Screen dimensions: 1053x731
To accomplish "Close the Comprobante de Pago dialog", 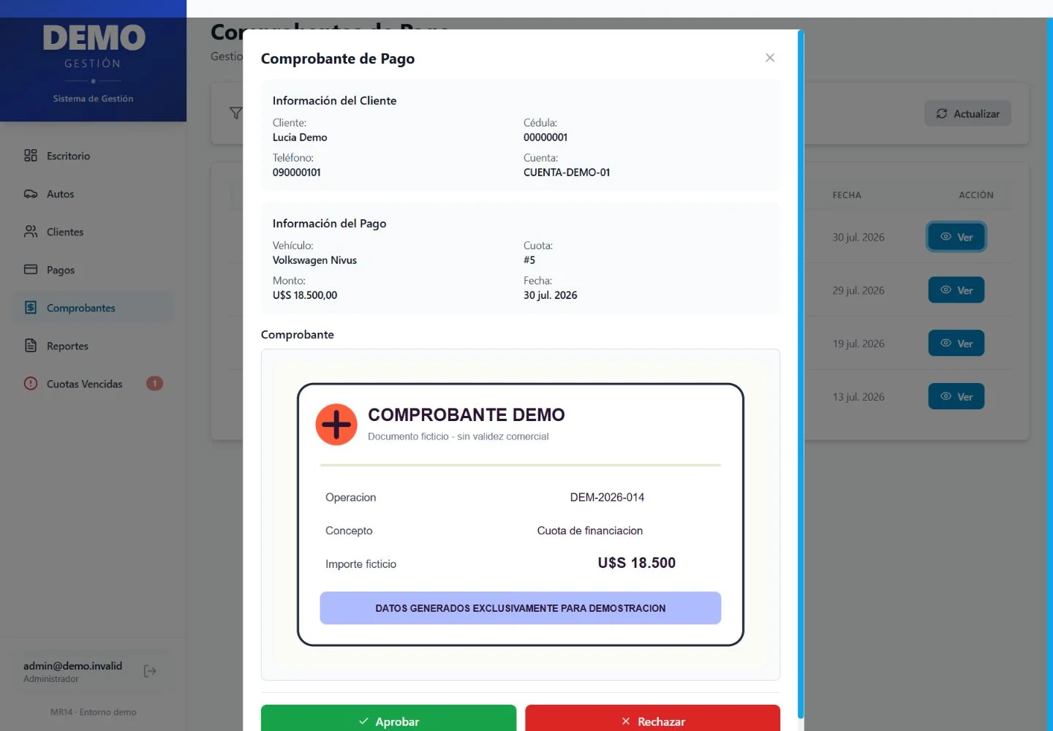I will tap(770, 58).
